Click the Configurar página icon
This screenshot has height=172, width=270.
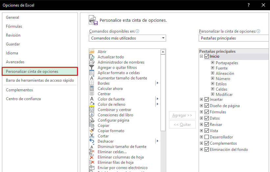pyautogui.click(x=92, y=120)
